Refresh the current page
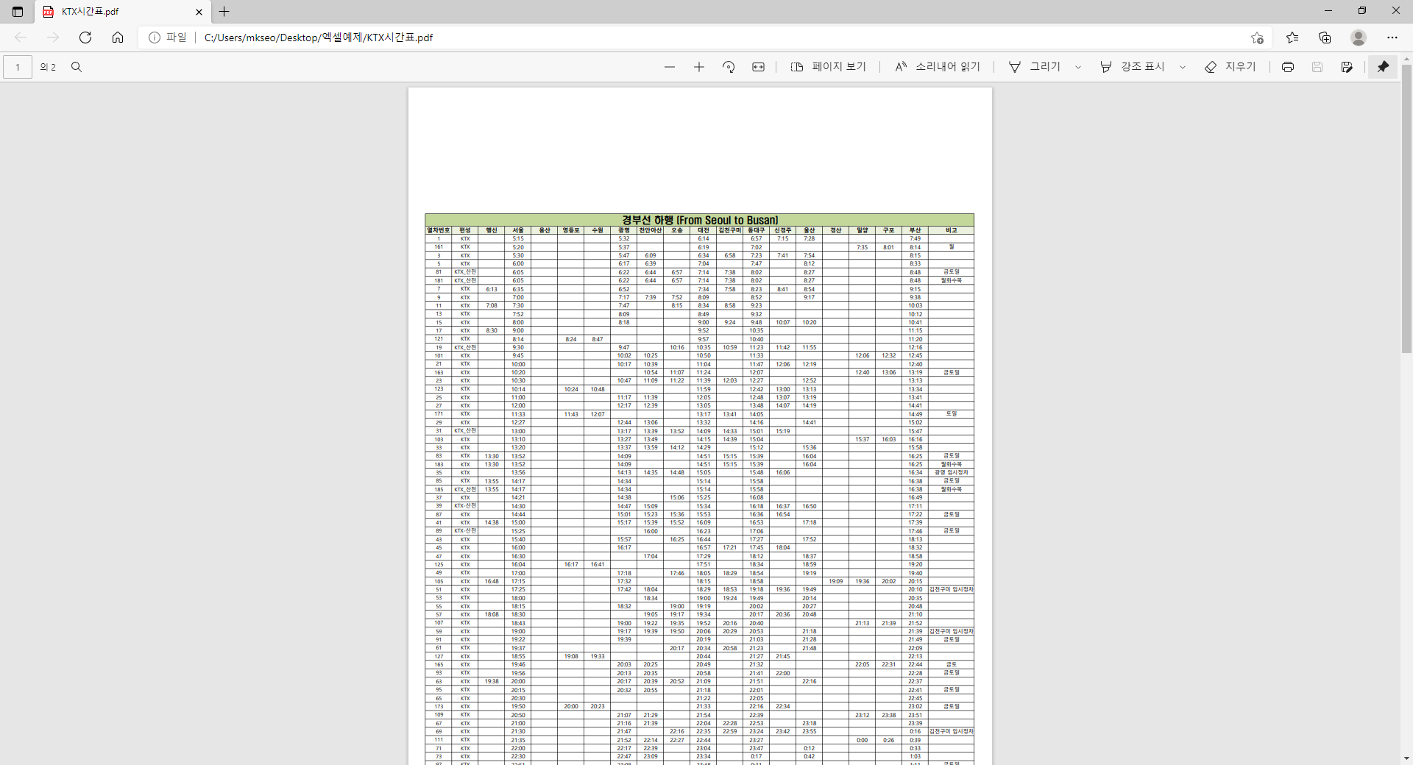Viewport: 1413px width, 765px height. click(85, 38)
